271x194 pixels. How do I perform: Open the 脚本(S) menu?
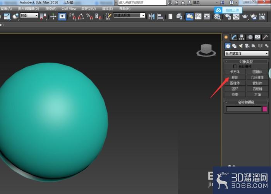(x=107, y=9)
